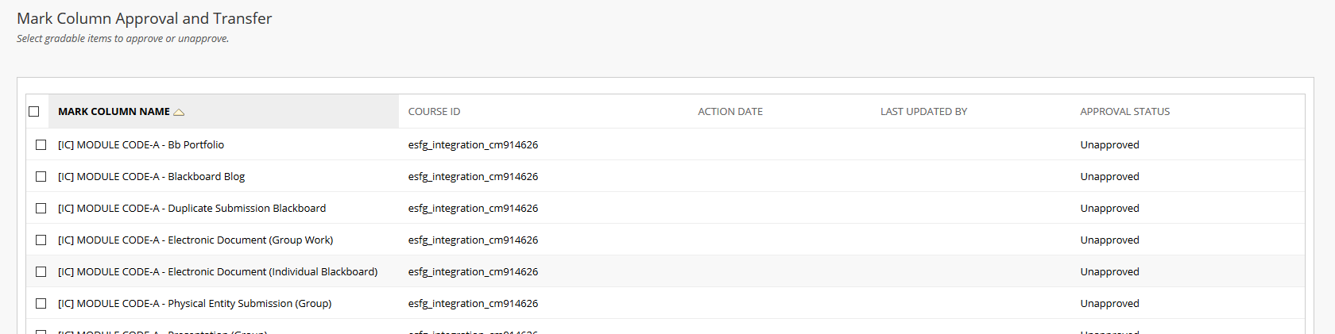Click the Bb Portfolio mark column name

point(141,145)
